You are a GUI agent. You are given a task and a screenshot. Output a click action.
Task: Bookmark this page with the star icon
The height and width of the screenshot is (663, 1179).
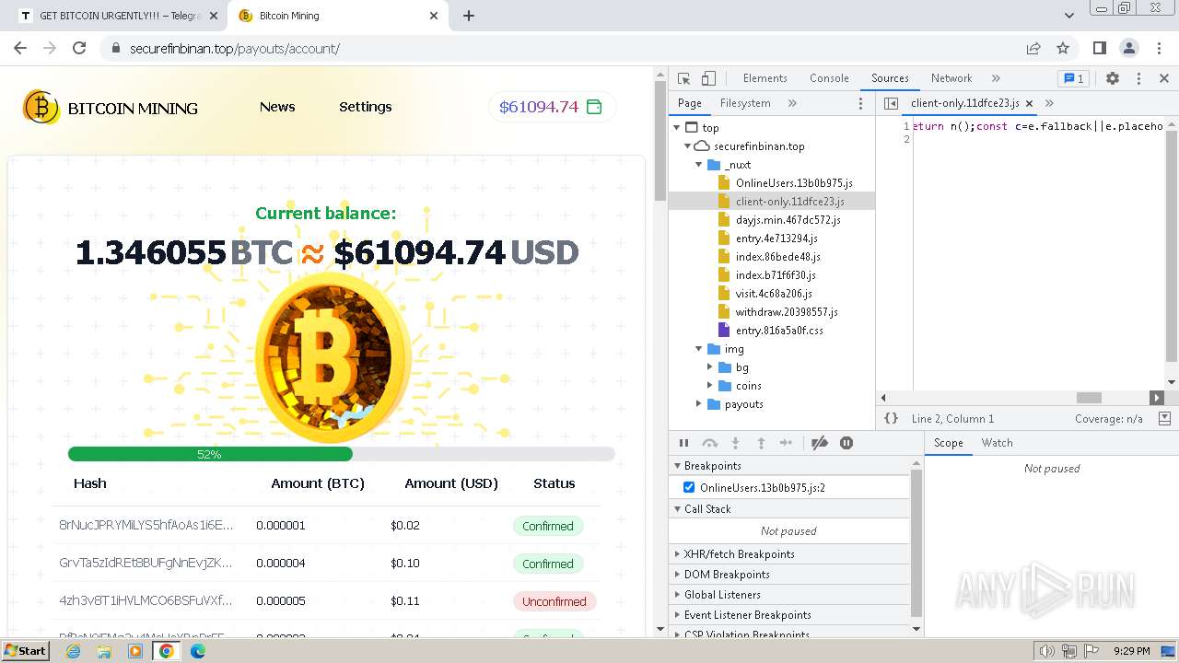[x=1063, y=48]
